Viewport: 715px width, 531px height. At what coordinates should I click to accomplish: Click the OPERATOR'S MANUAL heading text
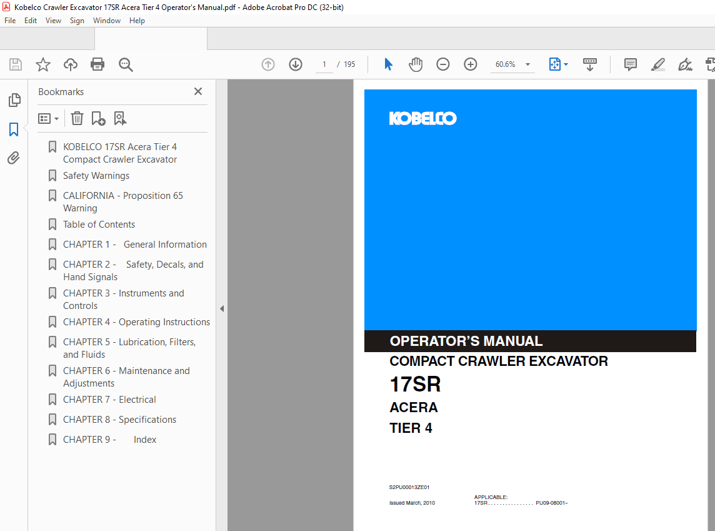tap(466, 341)
